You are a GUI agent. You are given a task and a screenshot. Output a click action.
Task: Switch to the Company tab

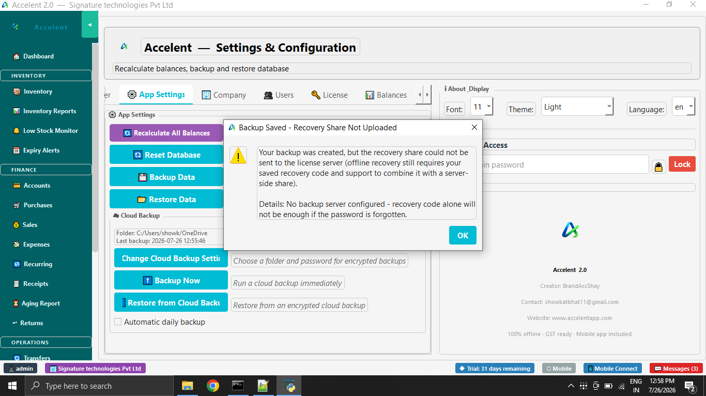coord(224,95)
